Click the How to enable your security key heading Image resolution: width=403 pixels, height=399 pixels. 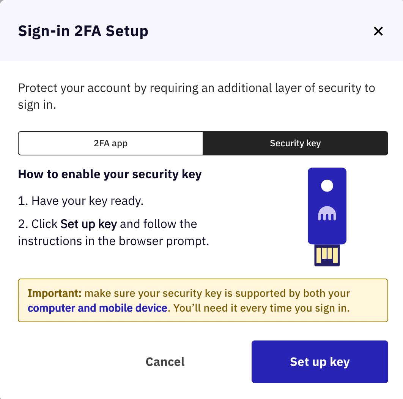coord(110,174)
